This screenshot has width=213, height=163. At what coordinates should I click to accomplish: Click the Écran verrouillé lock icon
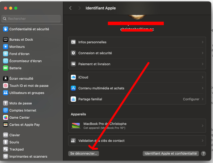click(6, 79)
